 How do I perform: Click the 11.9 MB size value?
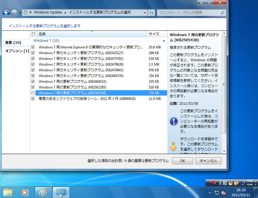[154, 99]
